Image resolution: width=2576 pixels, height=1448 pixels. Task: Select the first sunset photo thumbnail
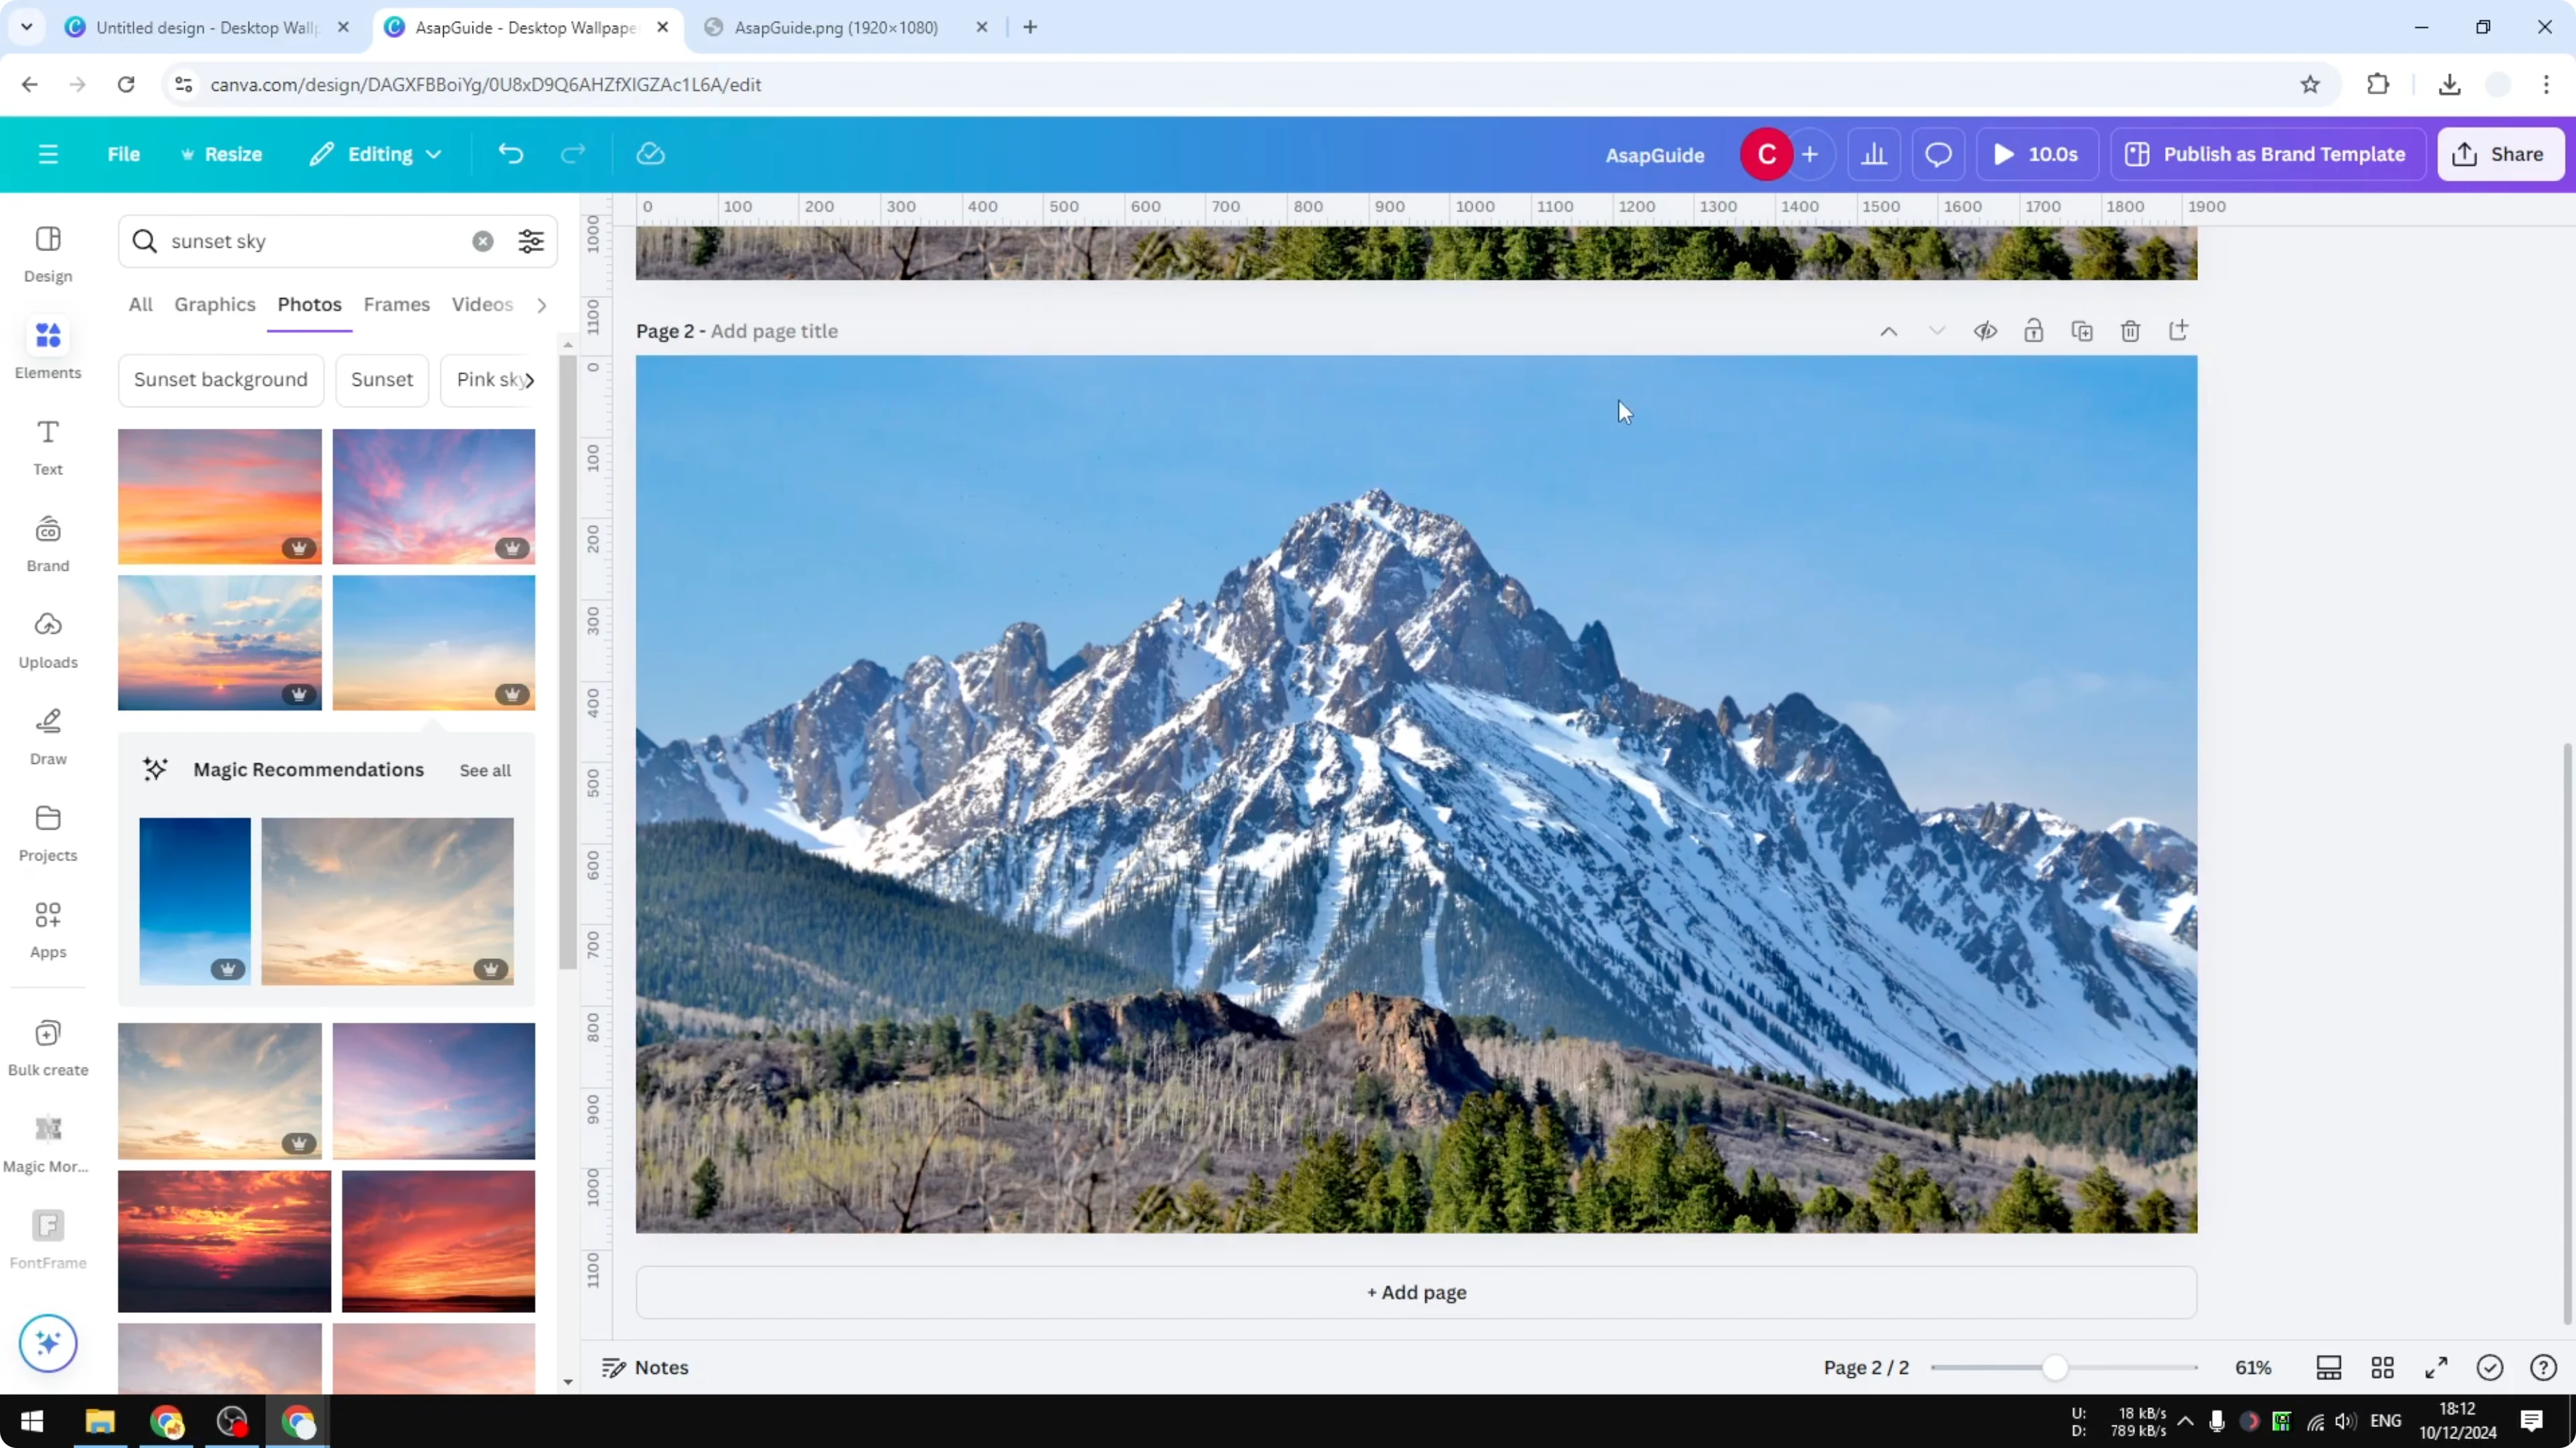[x=219, y=496]
